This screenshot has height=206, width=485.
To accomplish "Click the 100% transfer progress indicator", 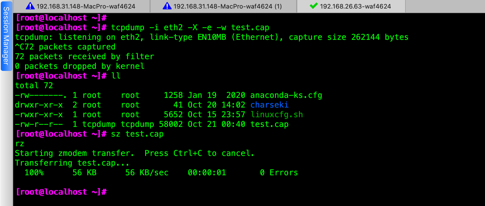I will (x=34, y=173).
